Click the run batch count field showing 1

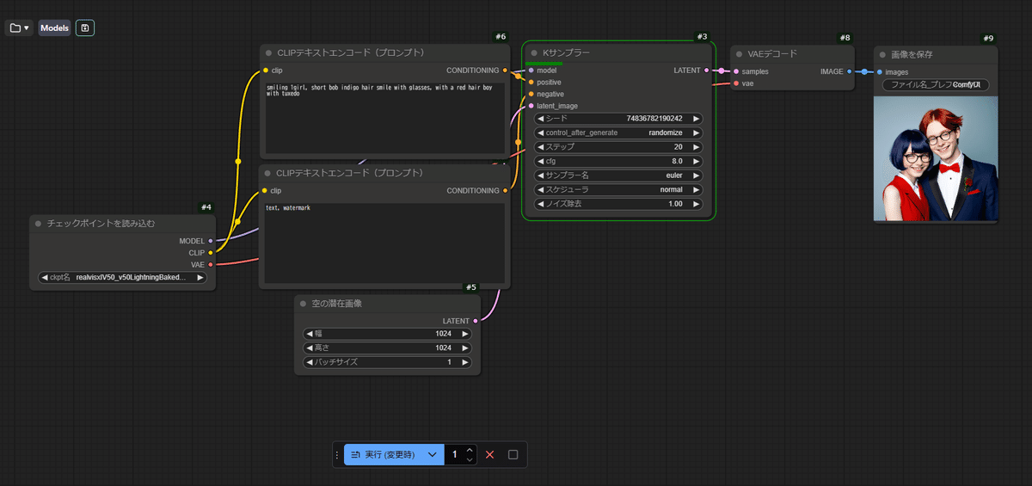tap(454, 454)
